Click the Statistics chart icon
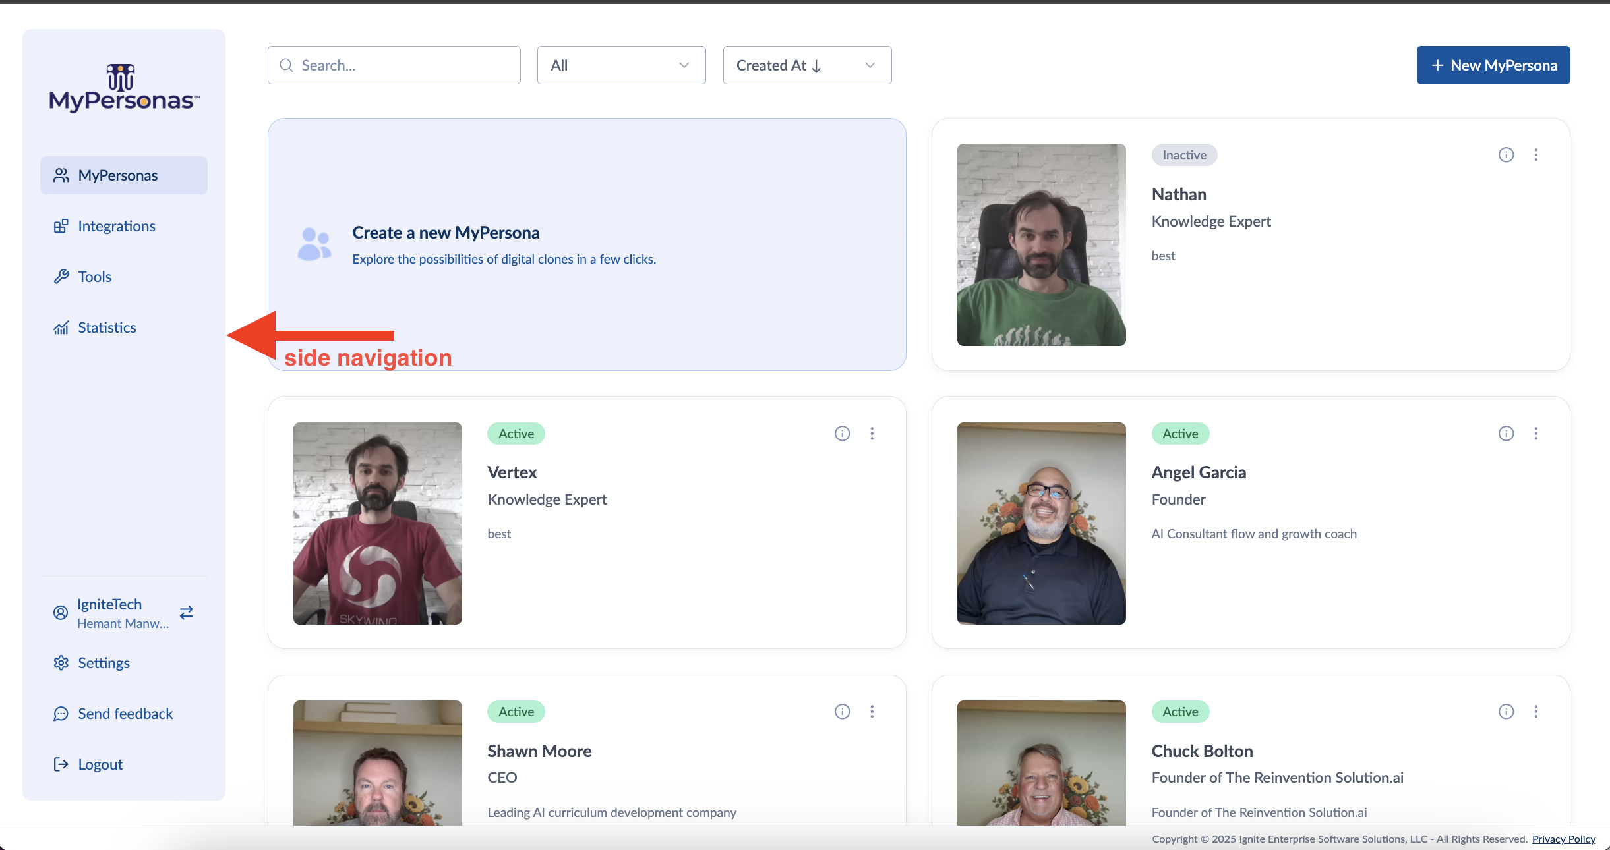This screenshot has height=850, width=1610. [61, 327]
